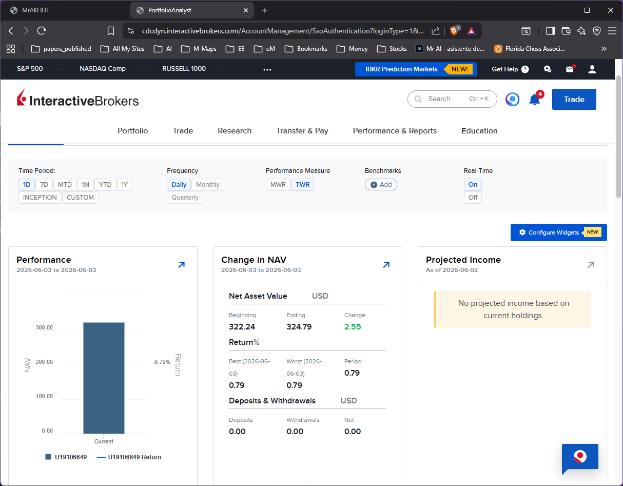The image size is (623, 486).
Task: Reload the page with refresh icon
Action: 42,31
